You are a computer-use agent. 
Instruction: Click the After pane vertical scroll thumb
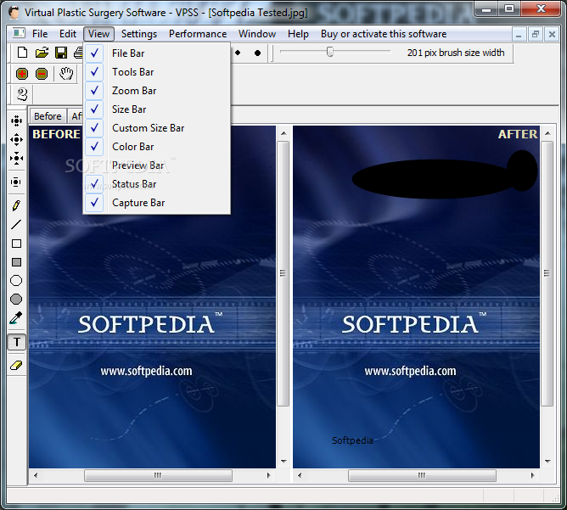(x=547, y=273)
